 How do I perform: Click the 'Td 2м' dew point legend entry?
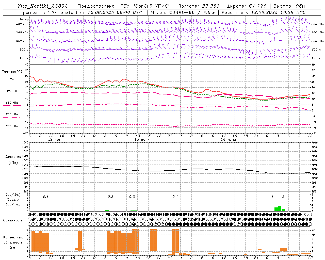[12, 91]
